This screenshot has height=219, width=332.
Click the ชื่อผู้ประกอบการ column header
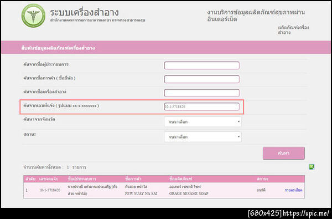[82, 179]
